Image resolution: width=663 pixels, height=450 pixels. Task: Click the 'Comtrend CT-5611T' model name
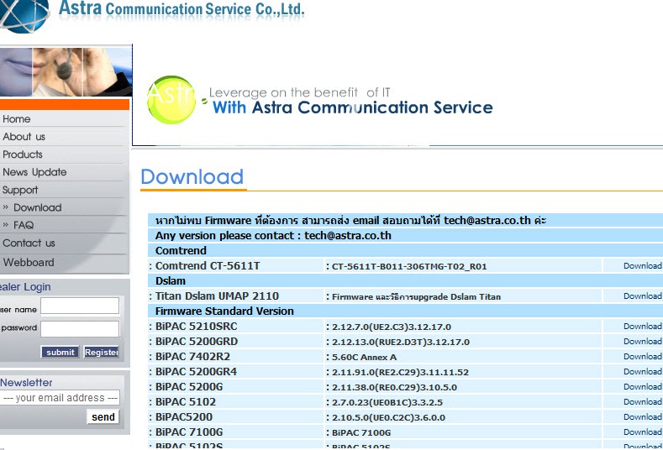[x=208, y=266]
